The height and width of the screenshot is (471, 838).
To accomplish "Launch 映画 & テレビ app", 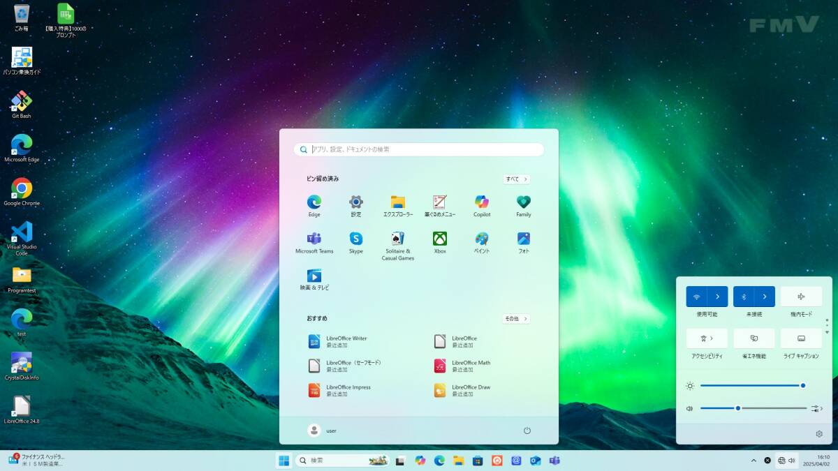I will pyautogui.click(x=314, y=279).
